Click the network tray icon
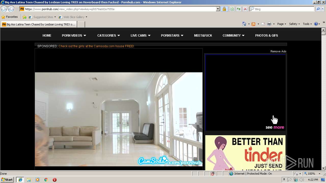 click(x=296, y=180)
